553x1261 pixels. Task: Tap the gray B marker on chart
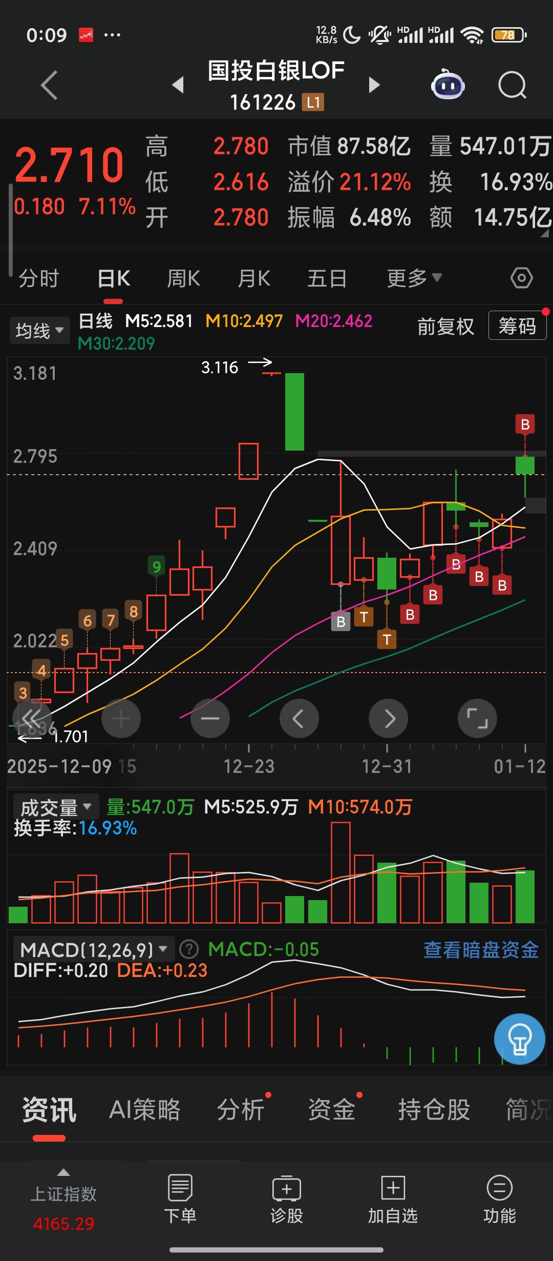tap(341, 621)
